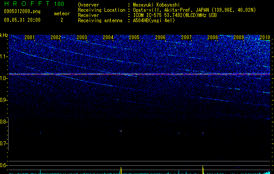Click the 2010 time marker label
The image size is (274, 174).
265,37
